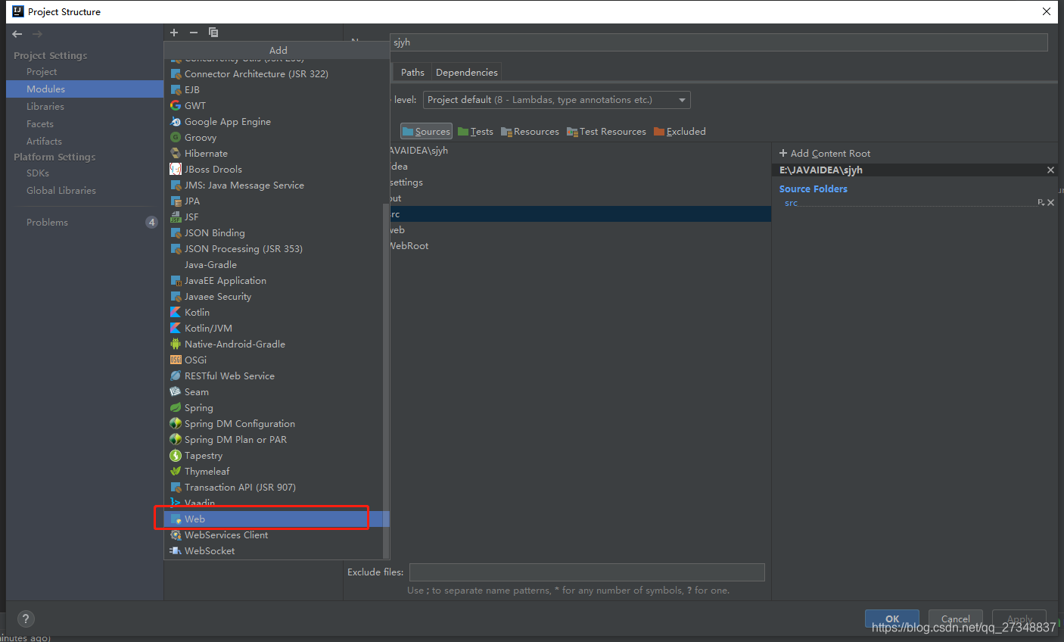Click the GWT framework icon

click(176, 105)
